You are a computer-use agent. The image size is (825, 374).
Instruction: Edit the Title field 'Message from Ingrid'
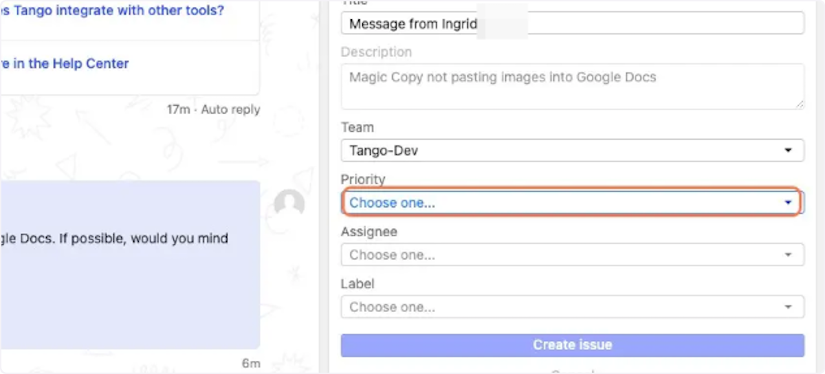[572, 23]
